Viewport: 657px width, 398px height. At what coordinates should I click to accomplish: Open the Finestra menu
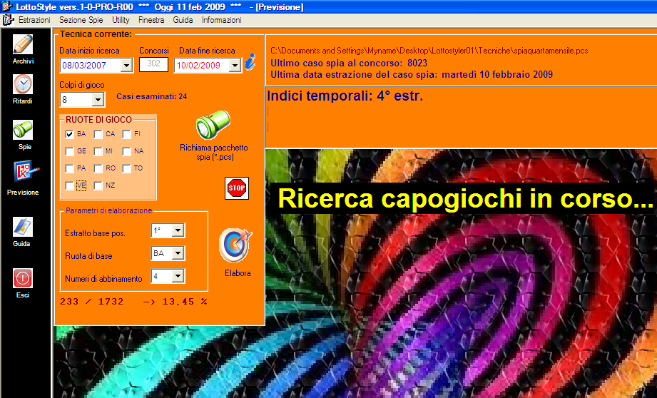151,20
